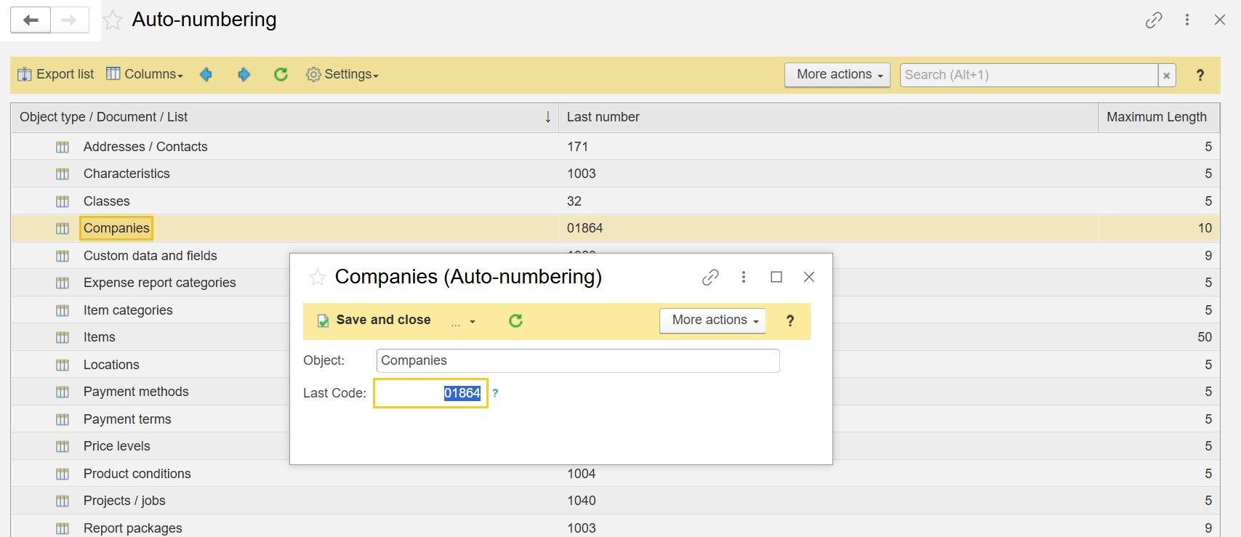
Task: Click Export list button
Action: [56, 75]
